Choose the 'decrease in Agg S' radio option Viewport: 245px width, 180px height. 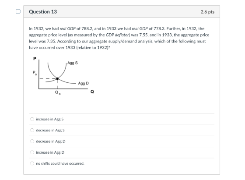(32, 130)
